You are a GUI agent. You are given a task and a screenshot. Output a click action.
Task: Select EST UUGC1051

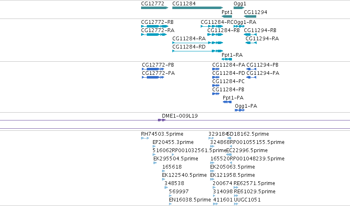247,200
